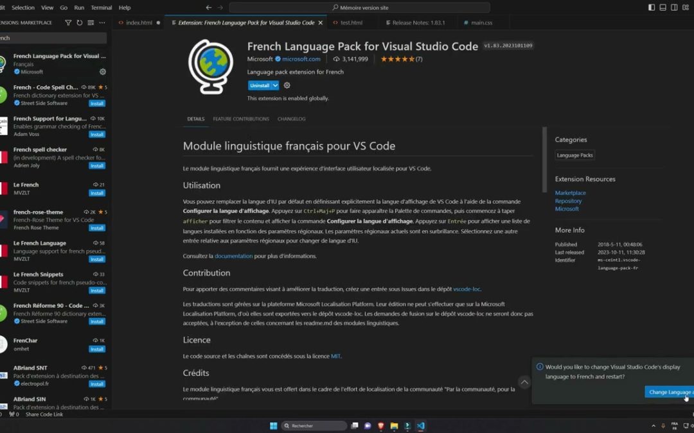
Task: Switch to the main.css tab
Action: click(481, 22)
